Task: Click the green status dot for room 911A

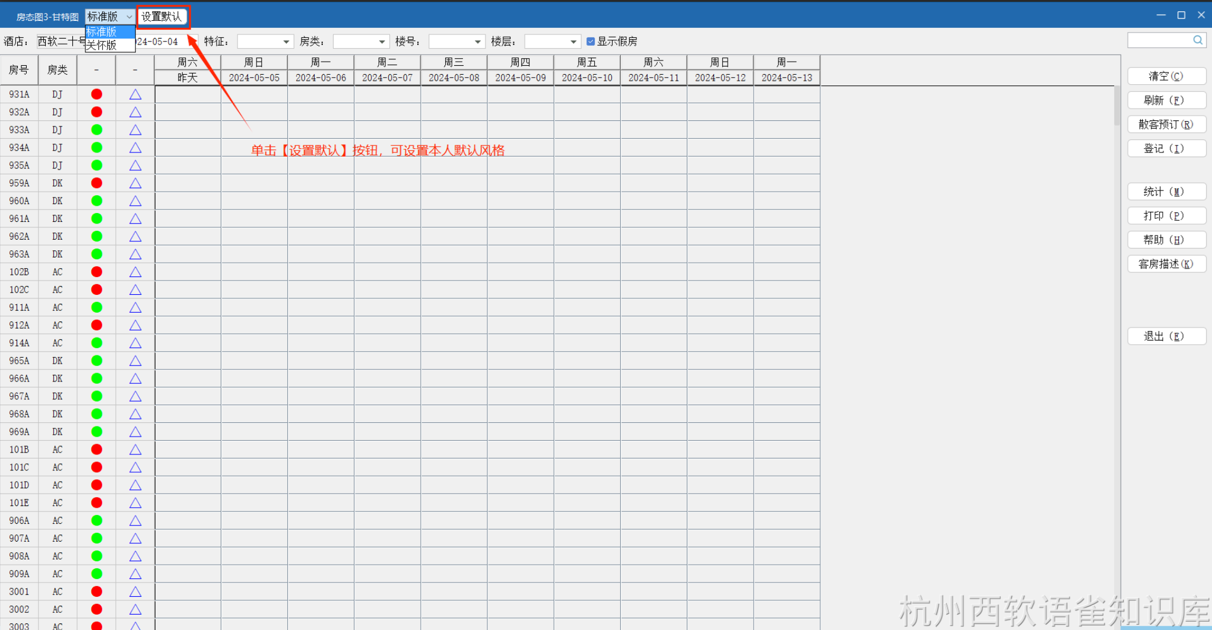Action: (x=97, y=307)
